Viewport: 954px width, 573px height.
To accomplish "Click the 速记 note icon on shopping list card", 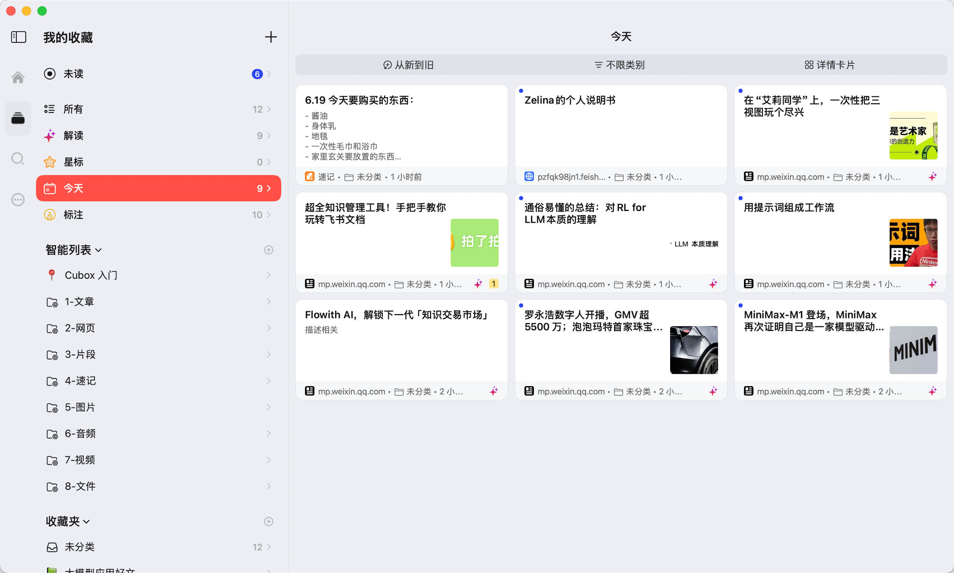I will tap(310, 176).
